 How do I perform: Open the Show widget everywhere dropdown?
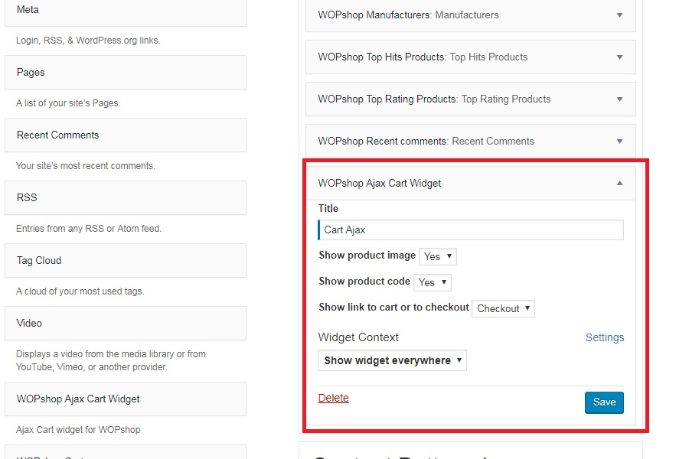click(392, 360)
